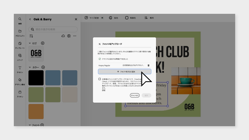Add a new color with カラー plus icon
Image resolution: width=249 pixels, height=140 pixels.
tap(43, 67)
